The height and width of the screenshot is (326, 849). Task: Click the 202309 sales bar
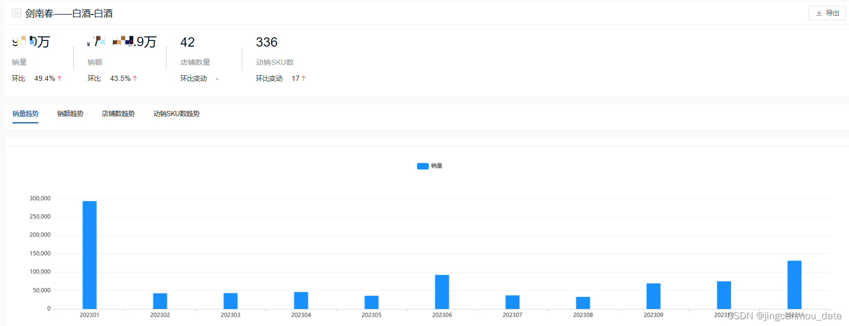click(653, 296)
